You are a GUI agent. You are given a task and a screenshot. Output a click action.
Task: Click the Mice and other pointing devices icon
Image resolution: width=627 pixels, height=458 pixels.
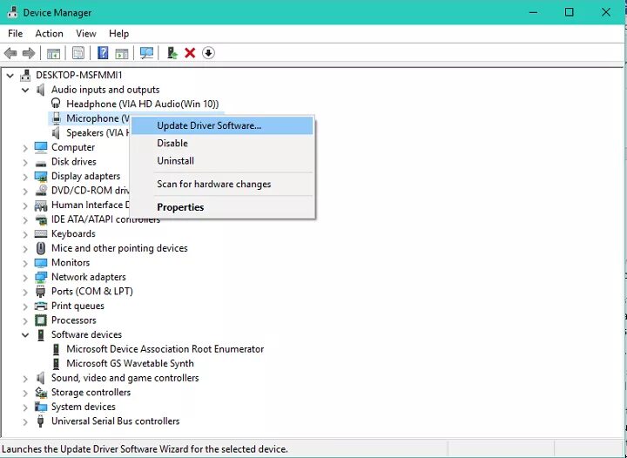(x=41, y=248)
